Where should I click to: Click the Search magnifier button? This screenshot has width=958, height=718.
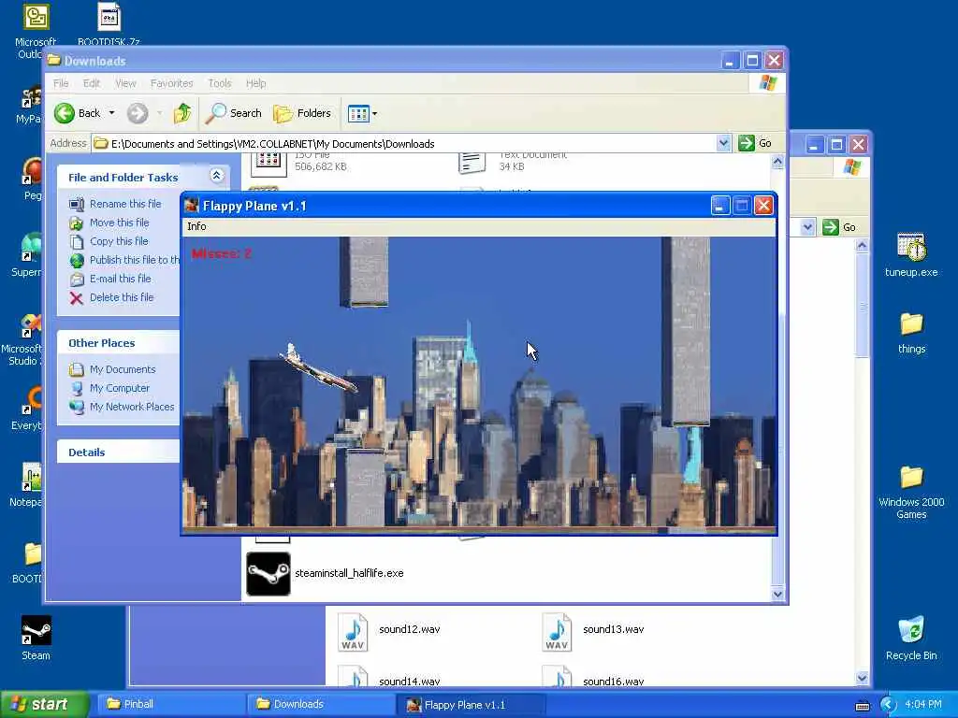click(x=233, y=113)
